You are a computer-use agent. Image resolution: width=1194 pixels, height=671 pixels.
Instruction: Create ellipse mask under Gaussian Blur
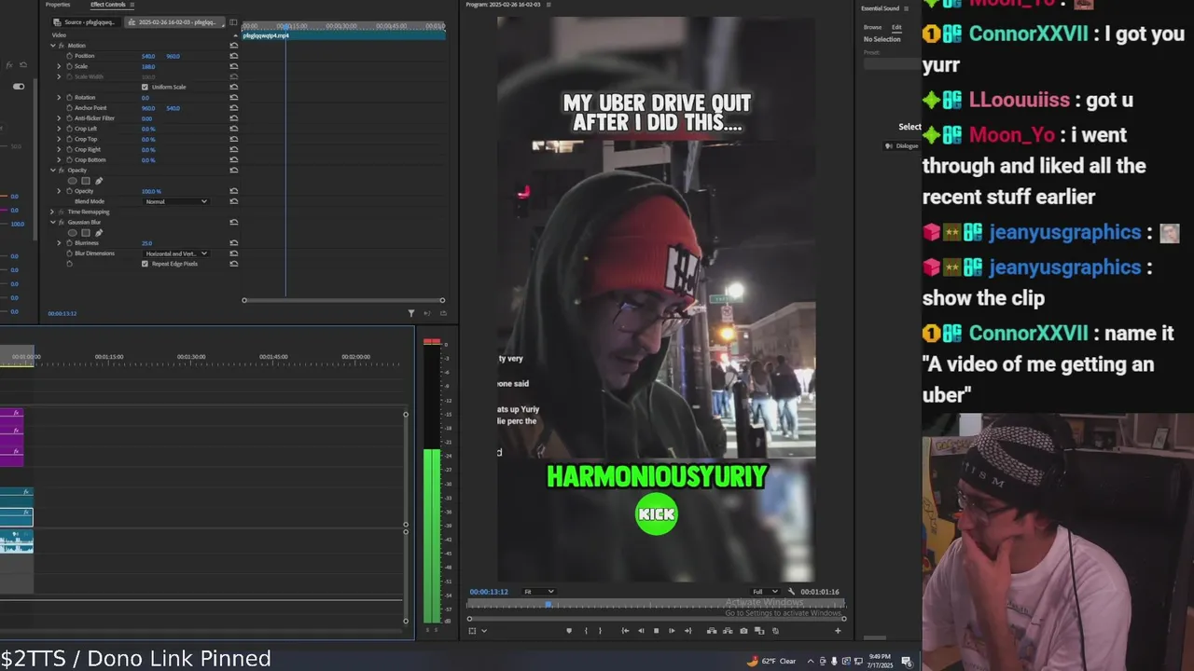click(x=73, y=233)
